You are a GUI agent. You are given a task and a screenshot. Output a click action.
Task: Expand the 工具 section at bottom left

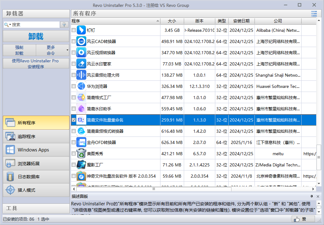pyautogui.click(x=36, y=208)
